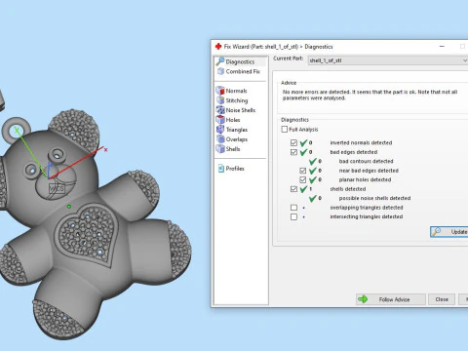Click the magnifier icon on Update button

[x=437, y=231]
